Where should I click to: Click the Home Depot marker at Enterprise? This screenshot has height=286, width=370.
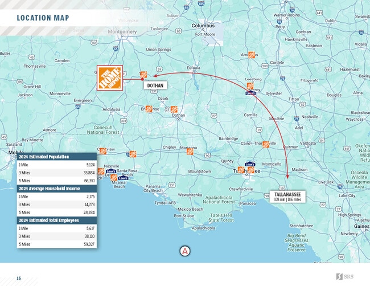coord(149,109)
